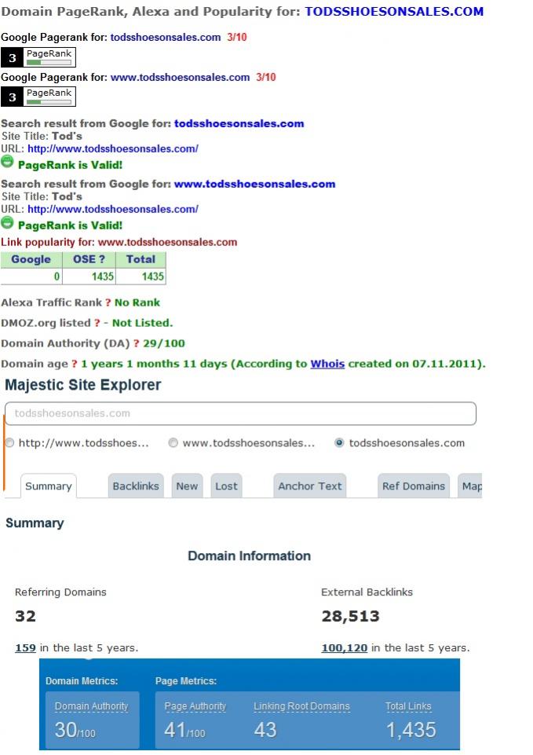Click the question mark next to Alexa Traffic Rank
The image size is (533, 755).
[x=108, y=303]
